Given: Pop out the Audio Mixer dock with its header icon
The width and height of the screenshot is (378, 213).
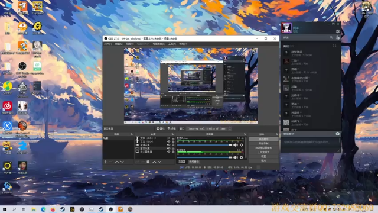Looking at the screenshot, I should 245,134.
